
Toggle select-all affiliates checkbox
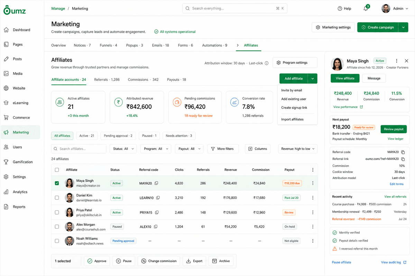point(57,170)
